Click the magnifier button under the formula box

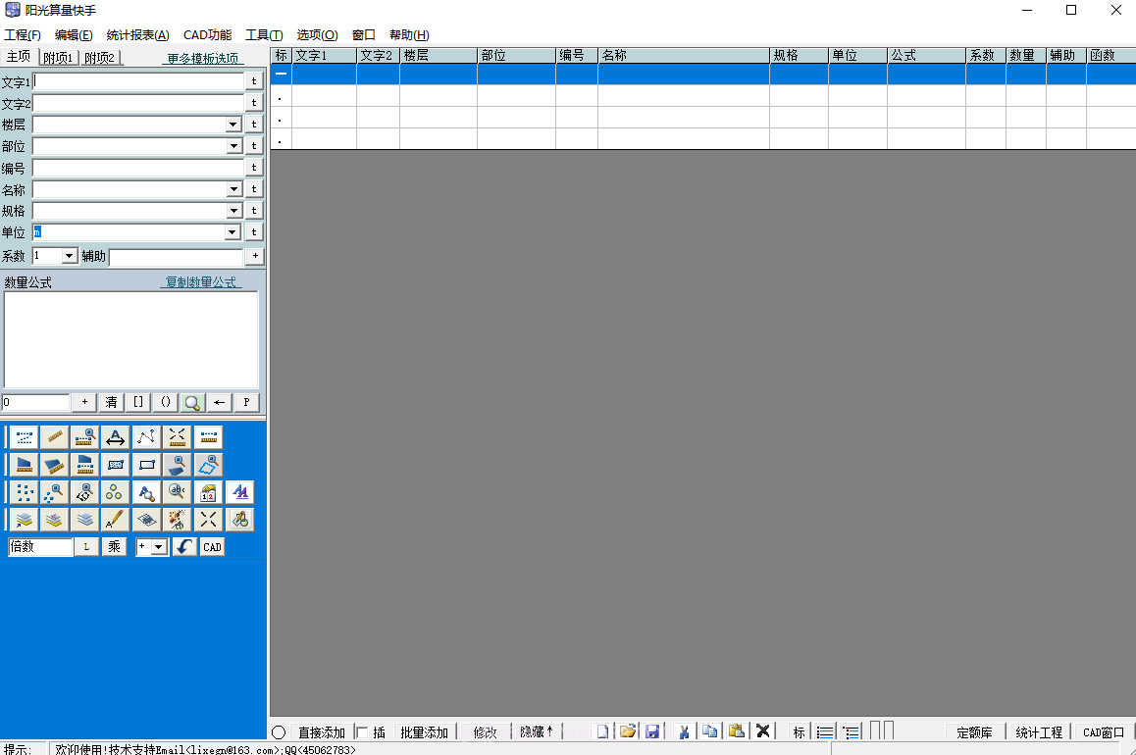[x=191, y=402]
